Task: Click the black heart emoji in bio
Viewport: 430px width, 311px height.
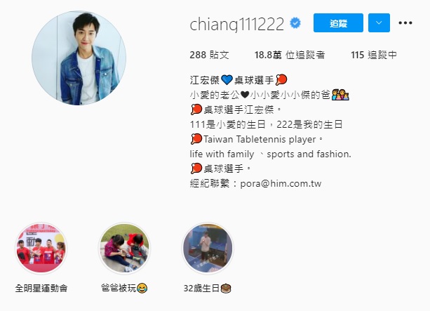Action: 245,95
